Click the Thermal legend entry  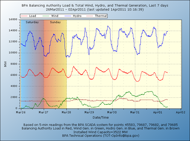[97, 16]
